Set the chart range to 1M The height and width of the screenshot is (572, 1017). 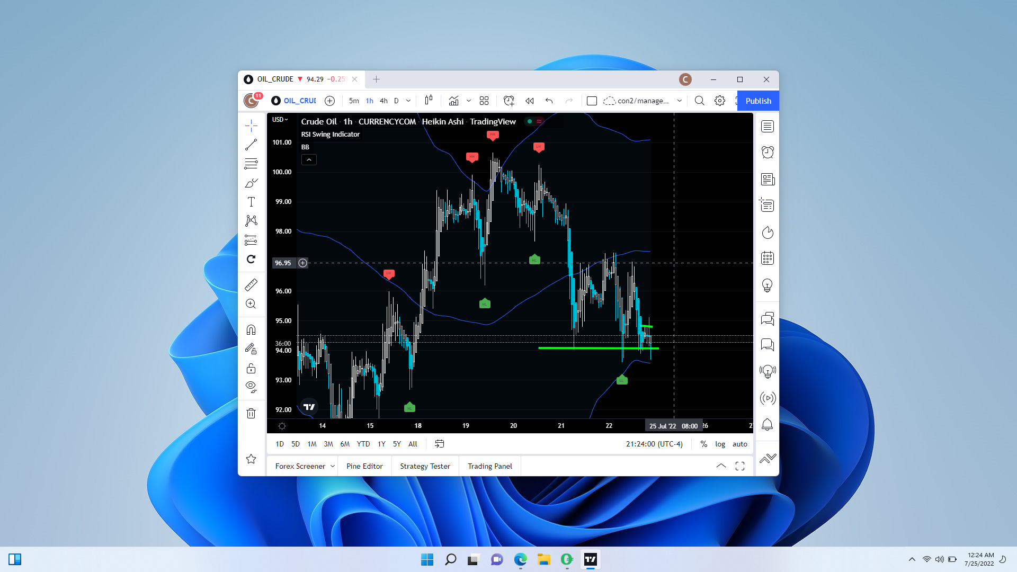[x=312, y=444]
